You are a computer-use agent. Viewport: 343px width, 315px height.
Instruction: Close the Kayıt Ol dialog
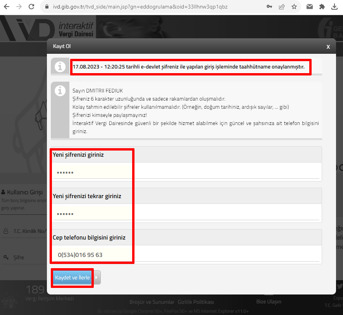(328, 46)
